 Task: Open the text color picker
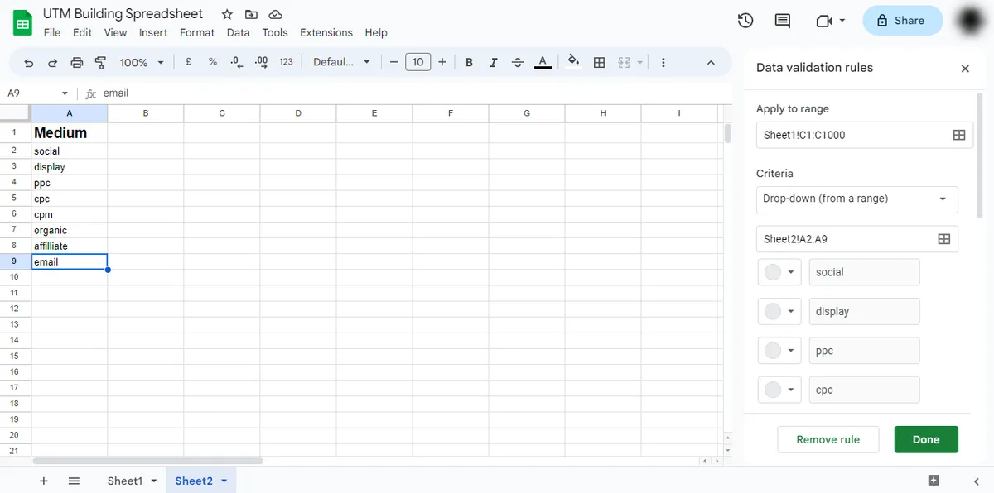pos(543,61)
